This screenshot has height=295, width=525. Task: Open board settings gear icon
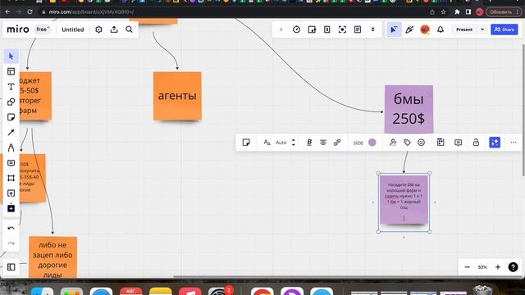point(98,29)
